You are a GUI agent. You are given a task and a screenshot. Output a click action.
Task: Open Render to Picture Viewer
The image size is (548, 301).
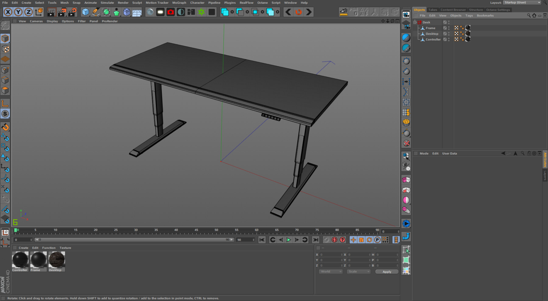(x=62, y=12)
